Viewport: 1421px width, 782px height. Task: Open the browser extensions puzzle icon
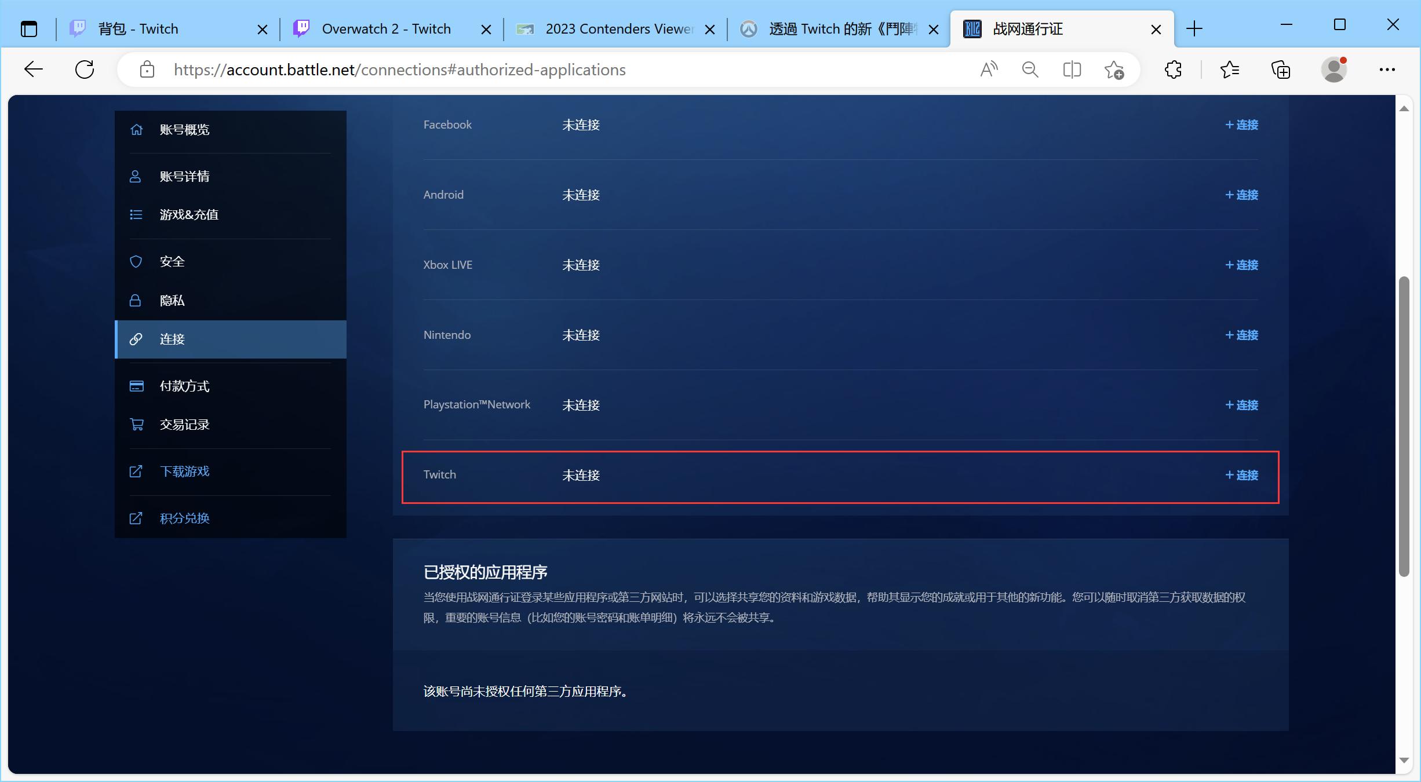tap(1172, 69)
